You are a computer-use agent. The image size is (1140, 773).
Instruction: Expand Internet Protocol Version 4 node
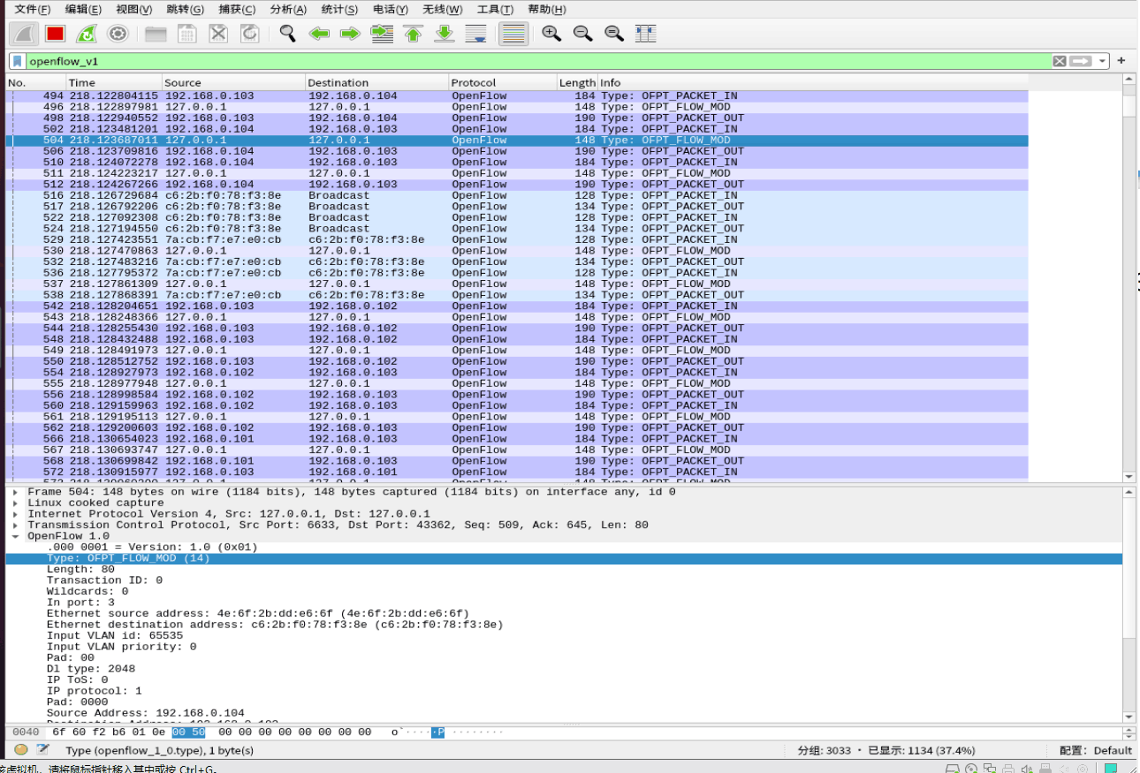(x=15, y=514)
